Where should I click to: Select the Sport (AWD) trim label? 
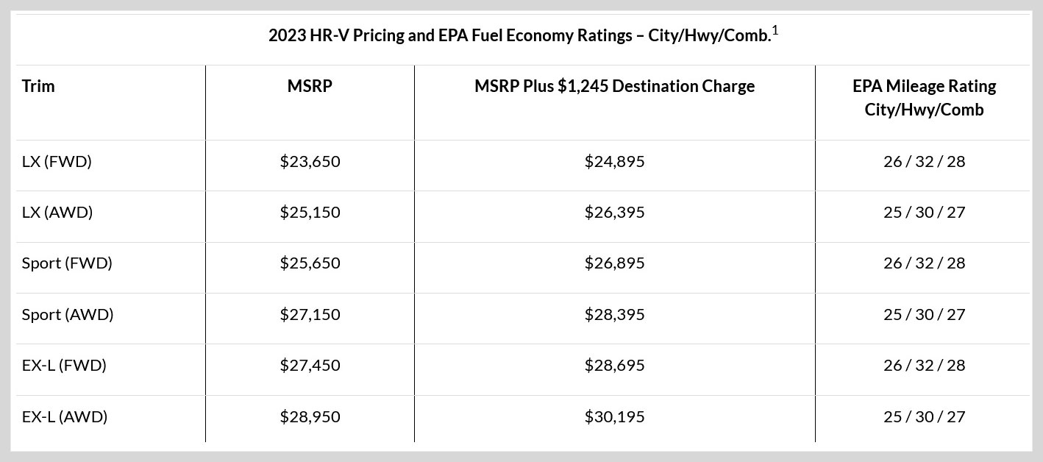pyautogui.click(x=68, y=314)
